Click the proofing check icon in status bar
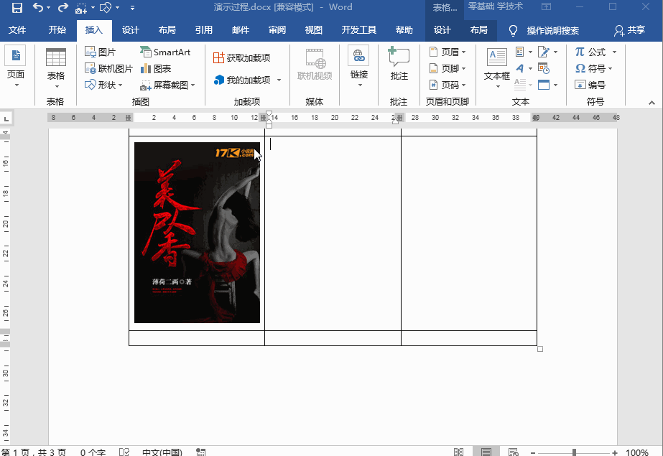 click(124, 452)
